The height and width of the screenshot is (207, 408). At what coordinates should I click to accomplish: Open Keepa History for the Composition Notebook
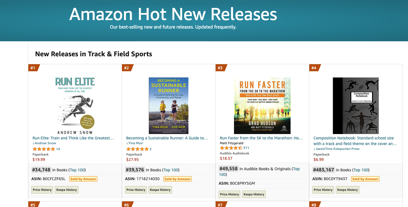click(x=347, y=189)
